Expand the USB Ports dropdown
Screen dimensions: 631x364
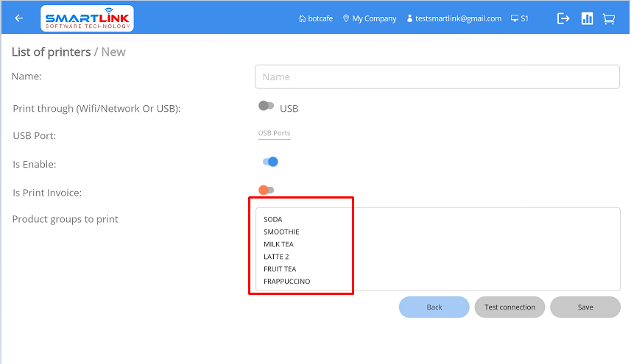pos(274,134)
